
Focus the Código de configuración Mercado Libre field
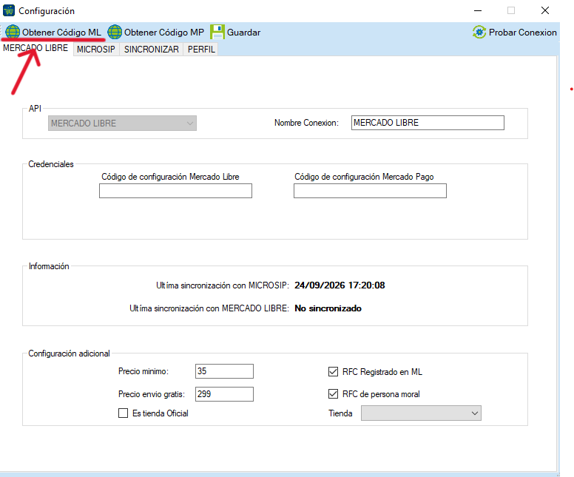176,191
